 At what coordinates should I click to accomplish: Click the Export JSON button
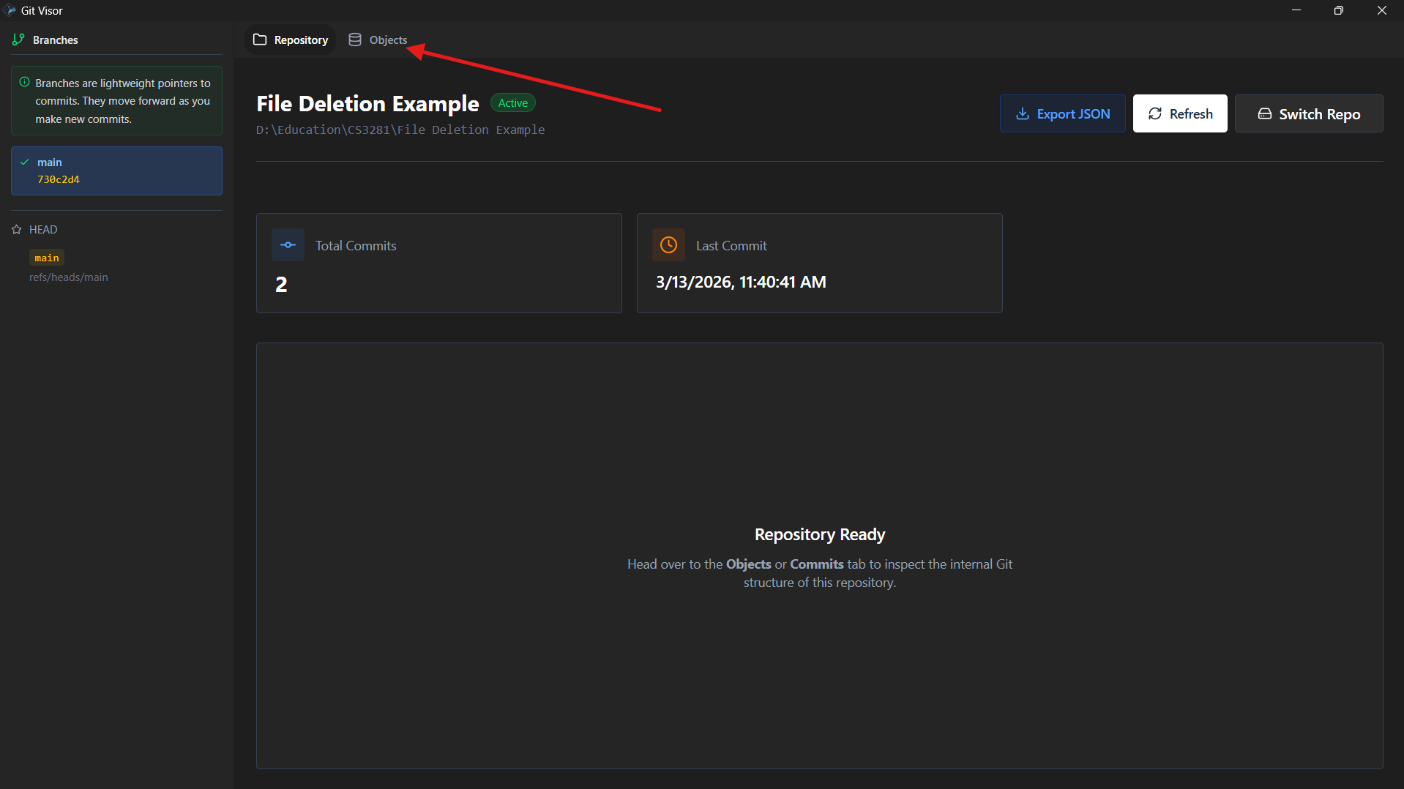(x=1062, y=113)
